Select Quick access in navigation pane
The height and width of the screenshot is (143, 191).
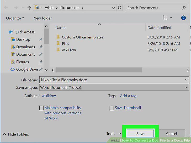click(22, 32)
